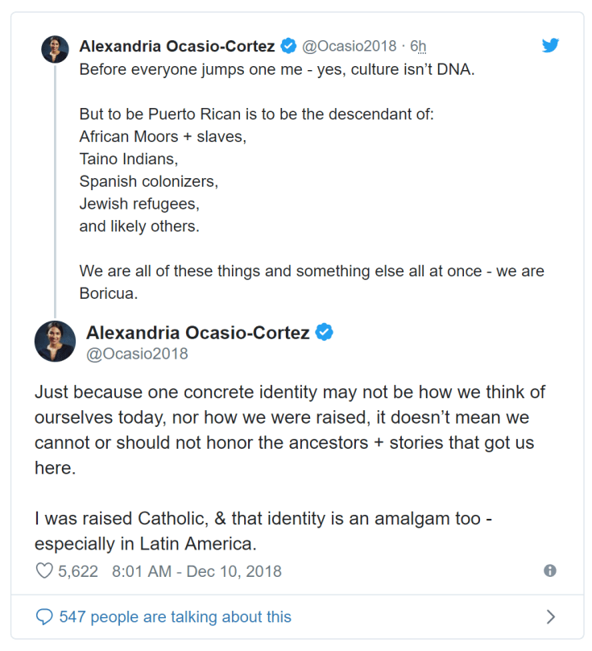Click the @Ocasio2018 handle beside the 6h timestamp
The width and height of the screenshot is (592, 651).
(x=349, y=46)
